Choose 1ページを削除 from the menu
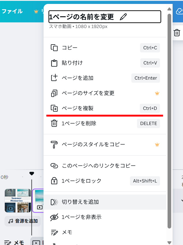This screenshot has height=245, width=183. click(x=105, y=123)
